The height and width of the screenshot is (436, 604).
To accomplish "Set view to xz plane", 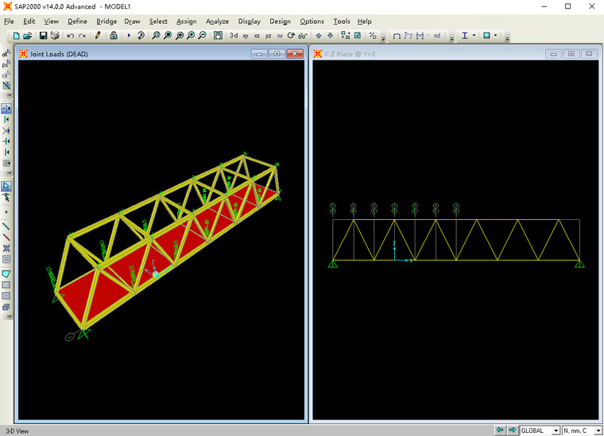I will 257,36.
